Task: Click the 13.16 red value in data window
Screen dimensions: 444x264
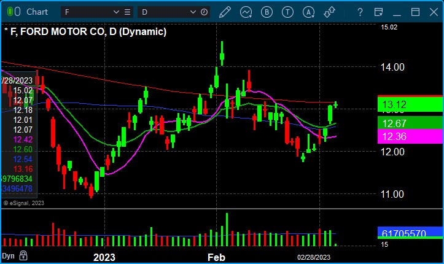Action: click(x=23, y=169)
